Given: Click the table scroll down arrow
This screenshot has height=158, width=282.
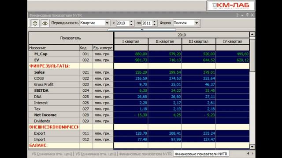Looking at the screenshot, I should click(252, 147).
